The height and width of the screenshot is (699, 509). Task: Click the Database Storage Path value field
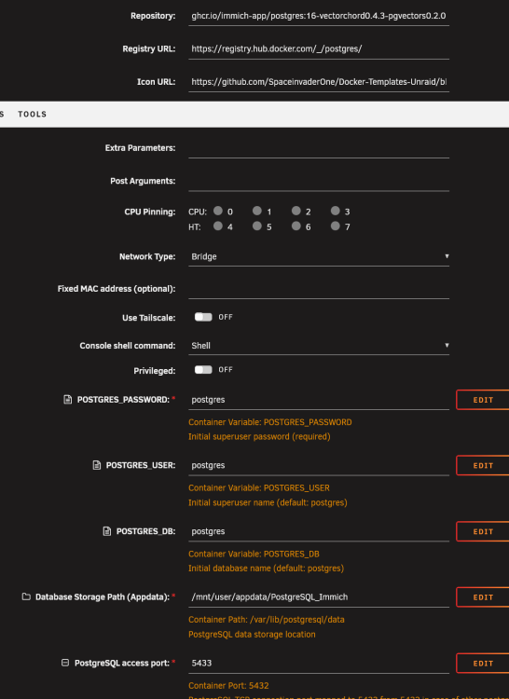coord(319,597)
